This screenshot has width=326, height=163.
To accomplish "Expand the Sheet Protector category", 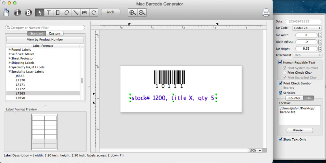I will (x=10, y=58).
